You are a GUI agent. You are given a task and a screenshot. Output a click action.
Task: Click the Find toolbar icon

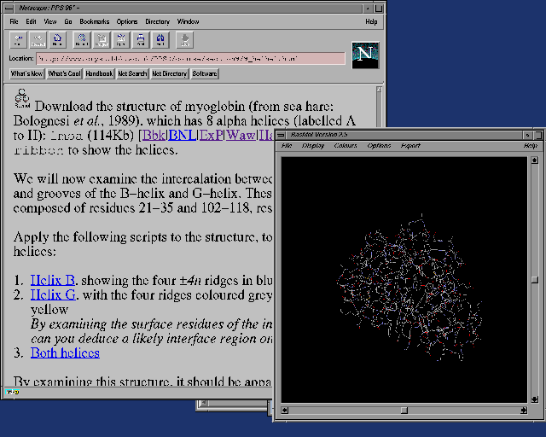point(160,39)
